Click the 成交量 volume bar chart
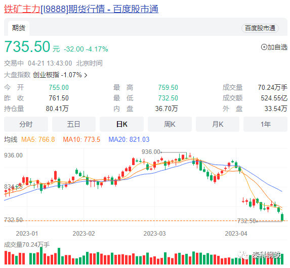The width and height of the screenshot is (290, 268). pyautogui.click(x=144, y=256)
